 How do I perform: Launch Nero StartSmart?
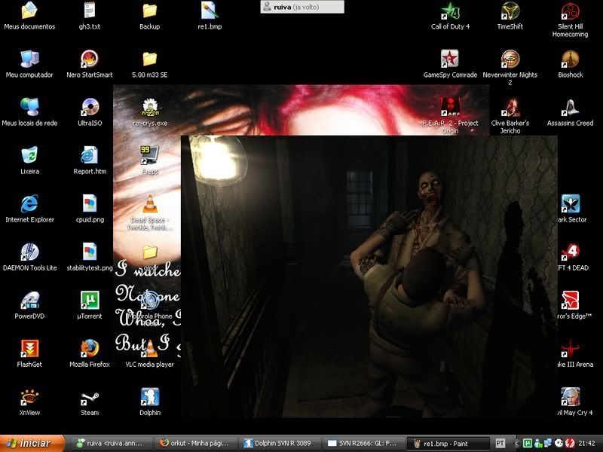click(90, 59)
